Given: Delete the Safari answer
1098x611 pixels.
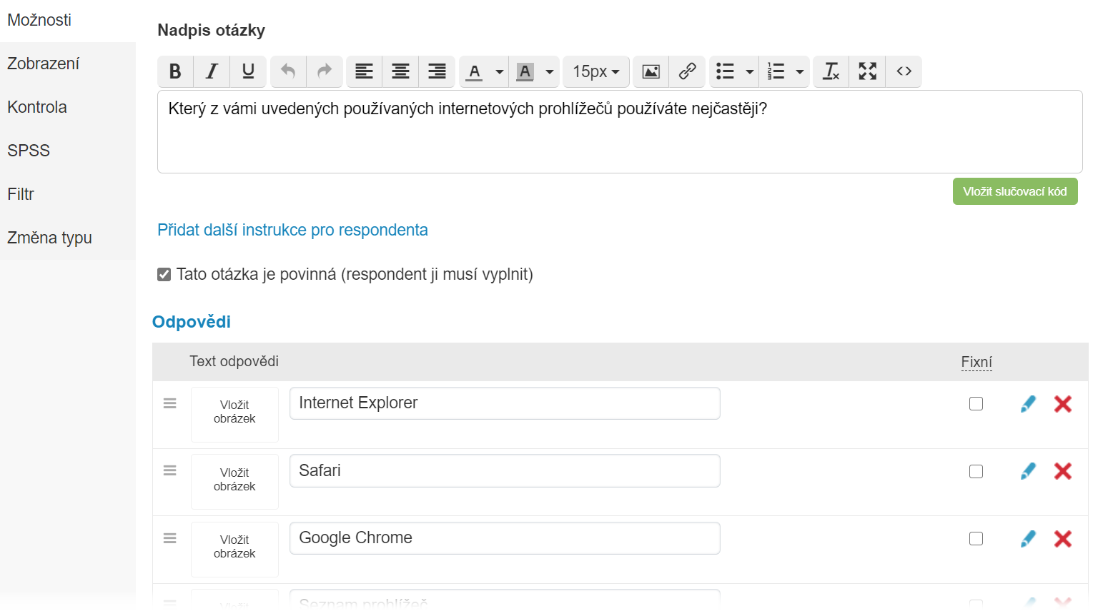Looking at the screenshot, I should point(1063,471).
